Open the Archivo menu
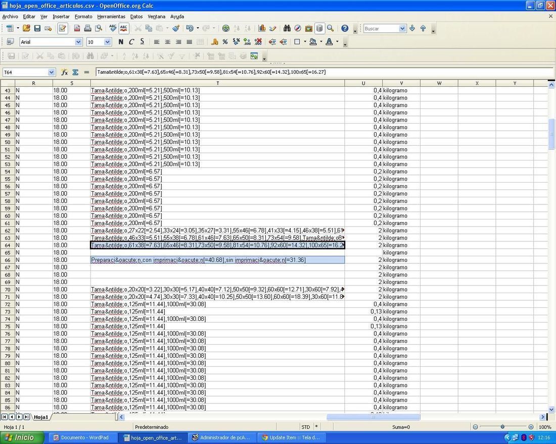 [10, 17]
